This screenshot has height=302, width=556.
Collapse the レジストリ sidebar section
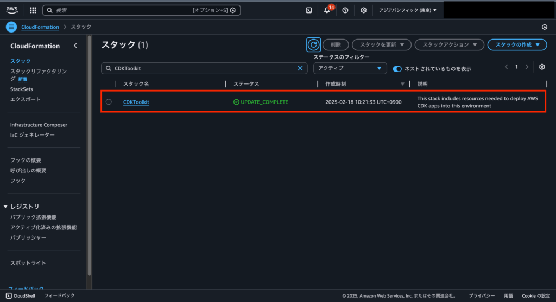click(x=5, y=207)
